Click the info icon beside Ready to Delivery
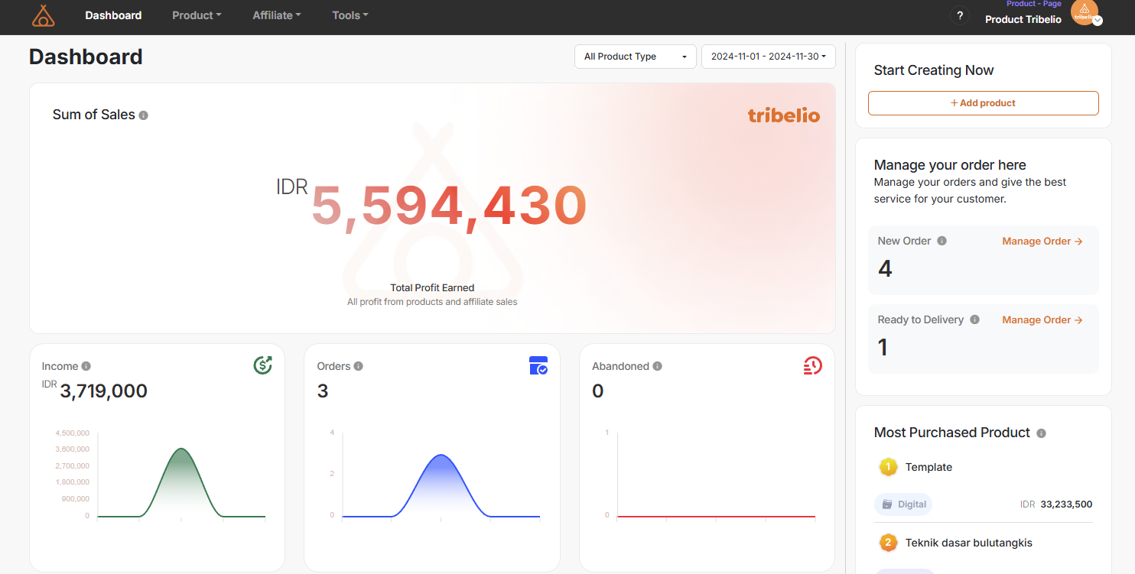The height and width of the screenshot is (574, 1135). coord(974,319)
